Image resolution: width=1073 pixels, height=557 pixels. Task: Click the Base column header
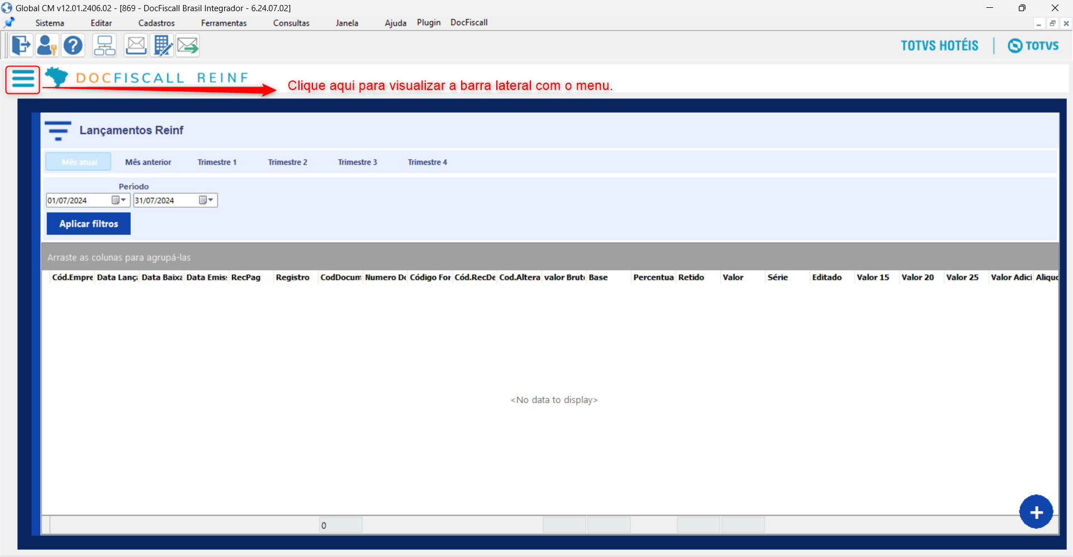point(609,277)
